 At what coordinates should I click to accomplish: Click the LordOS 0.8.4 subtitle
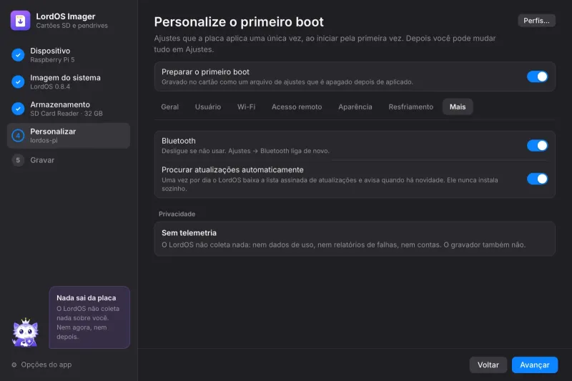pos(50,86)
